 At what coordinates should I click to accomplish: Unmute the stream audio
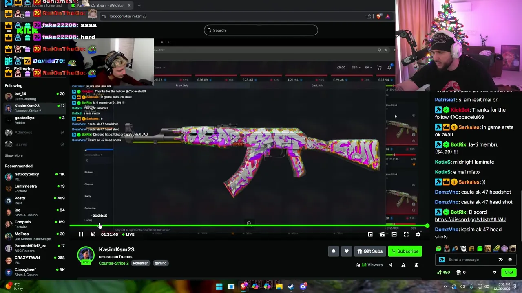pyautogui.click(x=93, y=234)
